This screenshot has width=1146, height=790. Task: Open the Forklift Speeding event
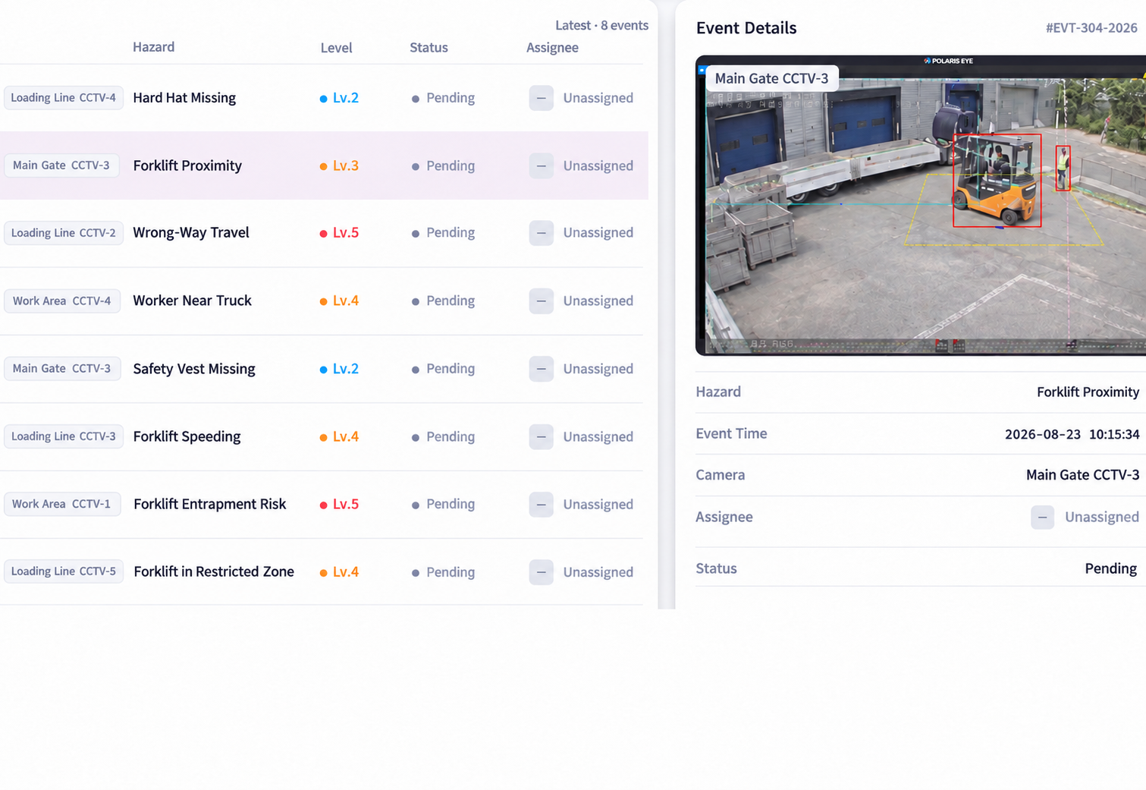[x=322, y=436]
